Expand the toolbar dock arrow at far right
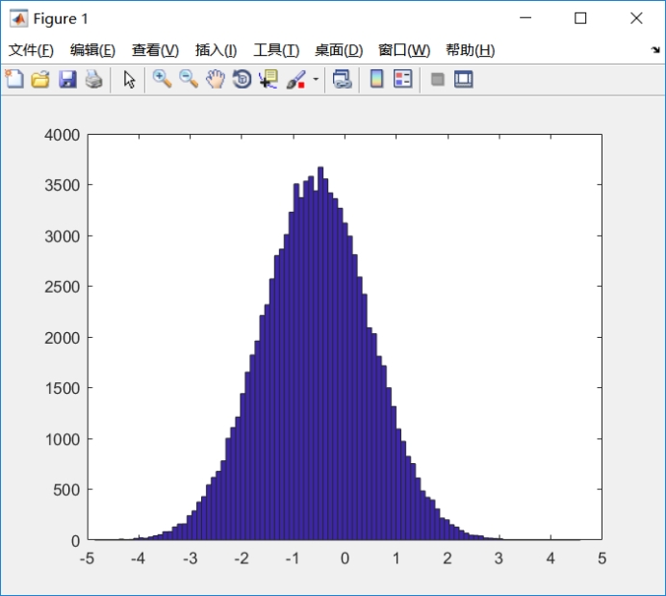The width and height of the screenshot is (666, 596). coord(654,50)
